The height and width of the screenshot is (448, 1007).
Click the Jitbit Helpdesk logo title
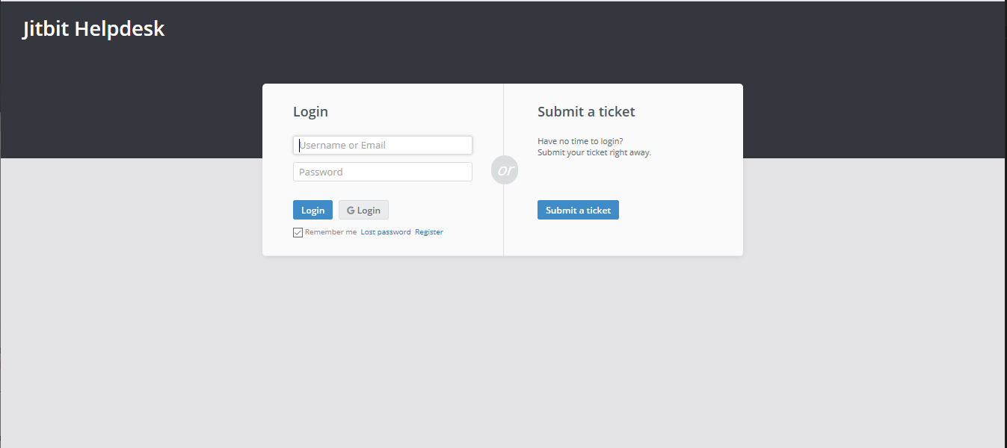(93, 29)
